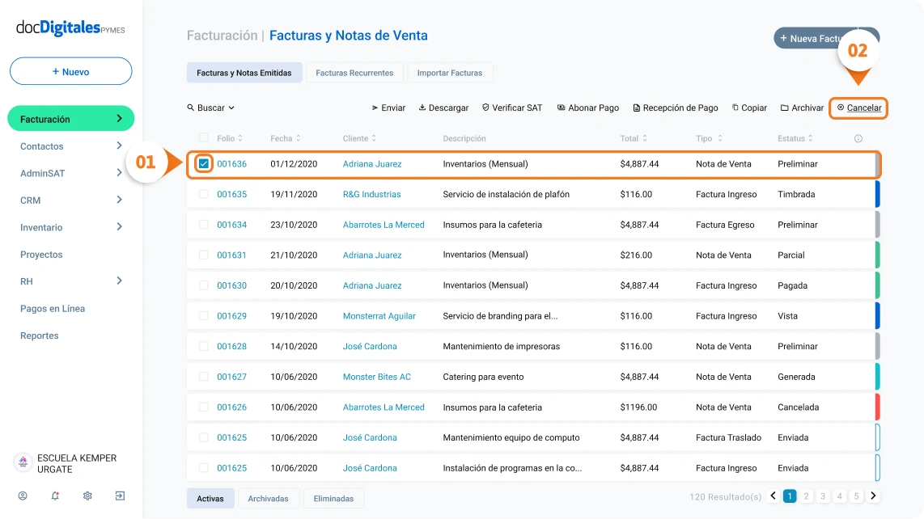
Task: Click the Enviar toolbar action
Action: [388, 108]
